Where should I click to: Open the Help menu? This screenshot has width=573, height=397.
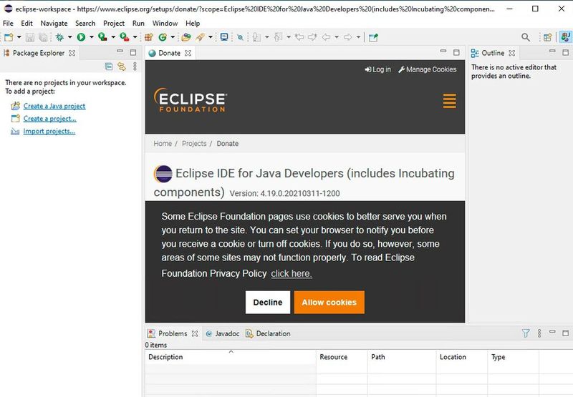pos(193,24)
